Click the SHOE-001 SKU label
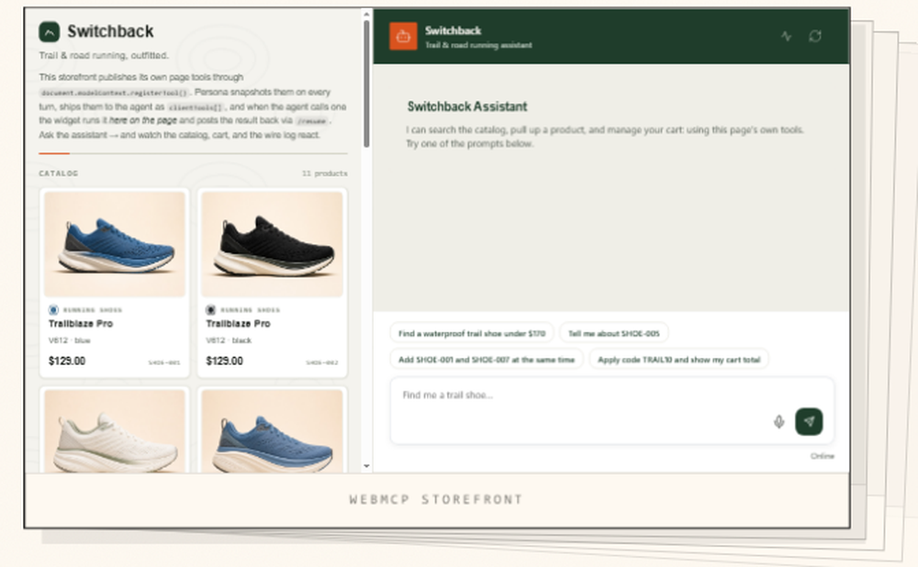918x567 pixels. coord(164,362)
